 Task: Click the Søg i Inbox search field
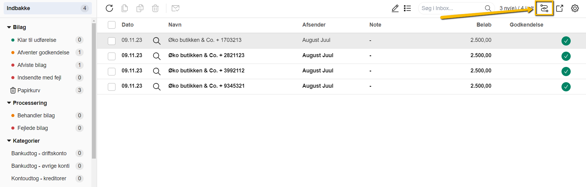[x=450, y=8]
